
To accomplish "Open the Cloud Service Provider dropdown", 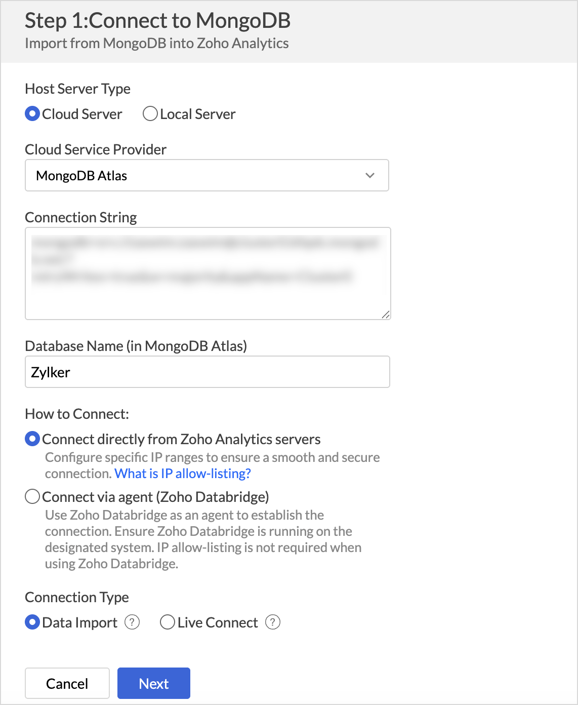I will [x=207, y=175].
